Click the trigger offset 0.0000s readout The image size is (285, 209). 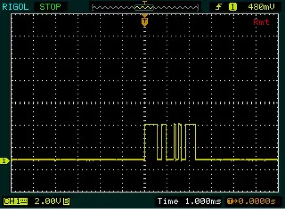coord(257,201)
